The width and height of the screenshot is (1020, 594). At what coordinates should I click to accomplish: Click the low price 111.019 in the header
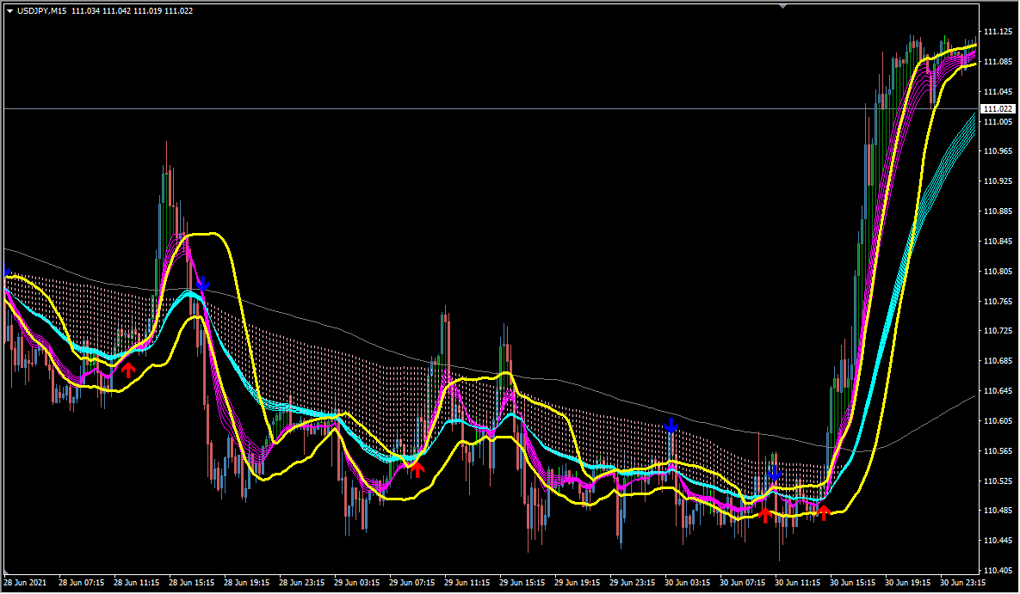(148, 11)
